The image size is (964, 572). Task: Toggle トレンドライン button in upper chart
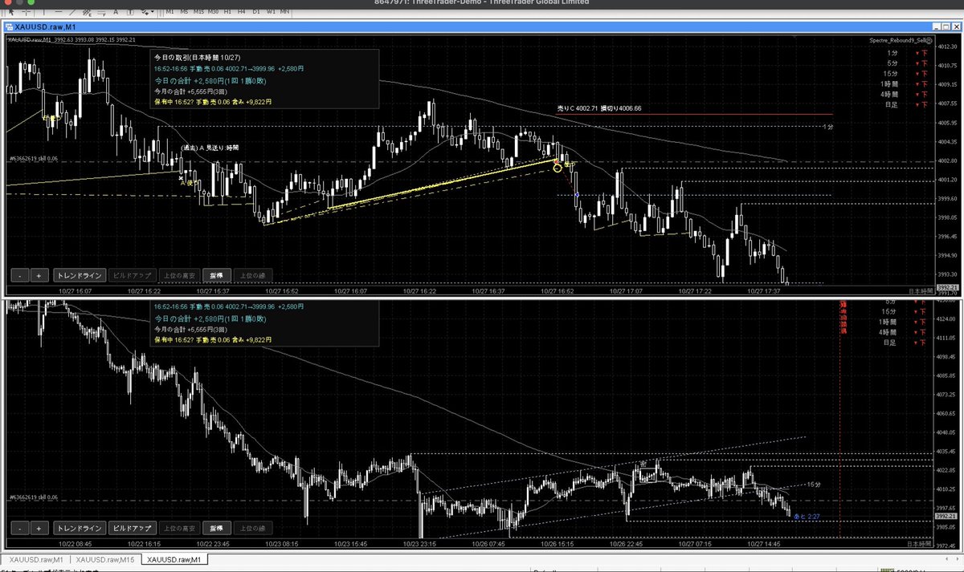coord(79,275)
